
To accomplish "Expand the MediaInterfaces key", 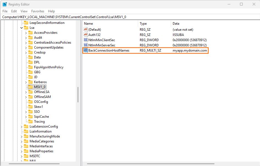I will click(22, 147).
